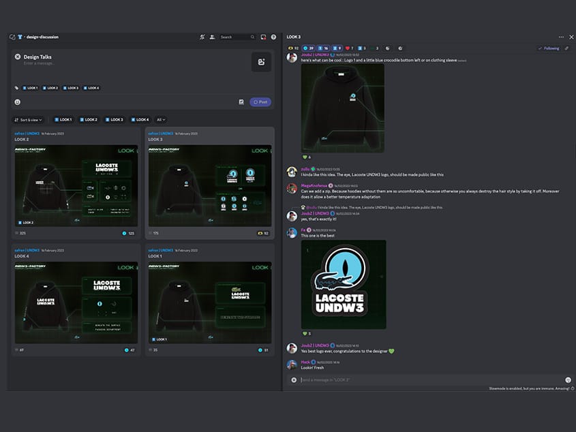Open the LOOK 4 forum post thumbnail
This screenshot has height=432, width=576.
tap(76, 303)
